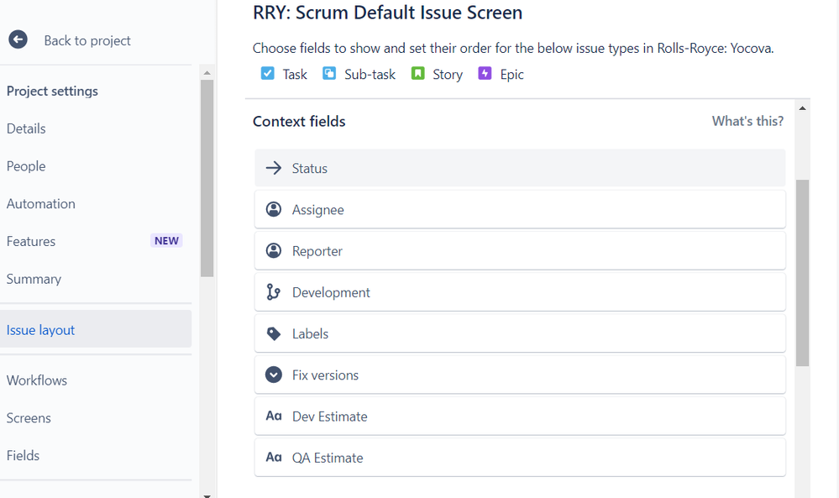Open Fields settings
Screen dimensions: 839x498
pyautogui.click(x=23, y=455)
